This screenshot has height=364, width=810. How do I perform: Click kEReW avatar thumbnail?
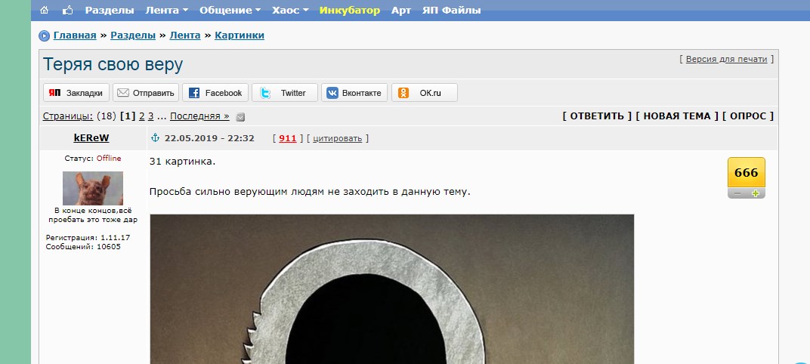point(93,189)
